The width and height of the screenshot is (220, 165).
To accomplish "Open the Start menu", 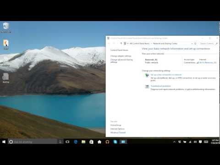I will click(x=4, y=142).
